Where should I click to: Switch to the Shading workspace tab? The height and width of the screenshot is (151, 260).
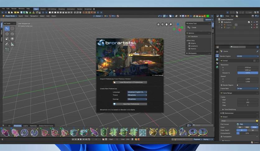[62, 9]
